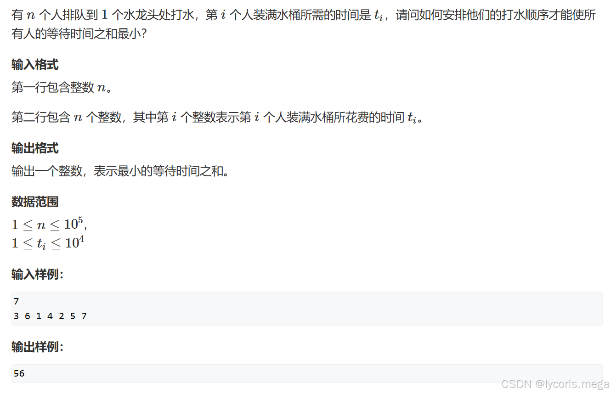Click the 输出格式 section heading
611x394 pixels.
(x=35, y=148)
